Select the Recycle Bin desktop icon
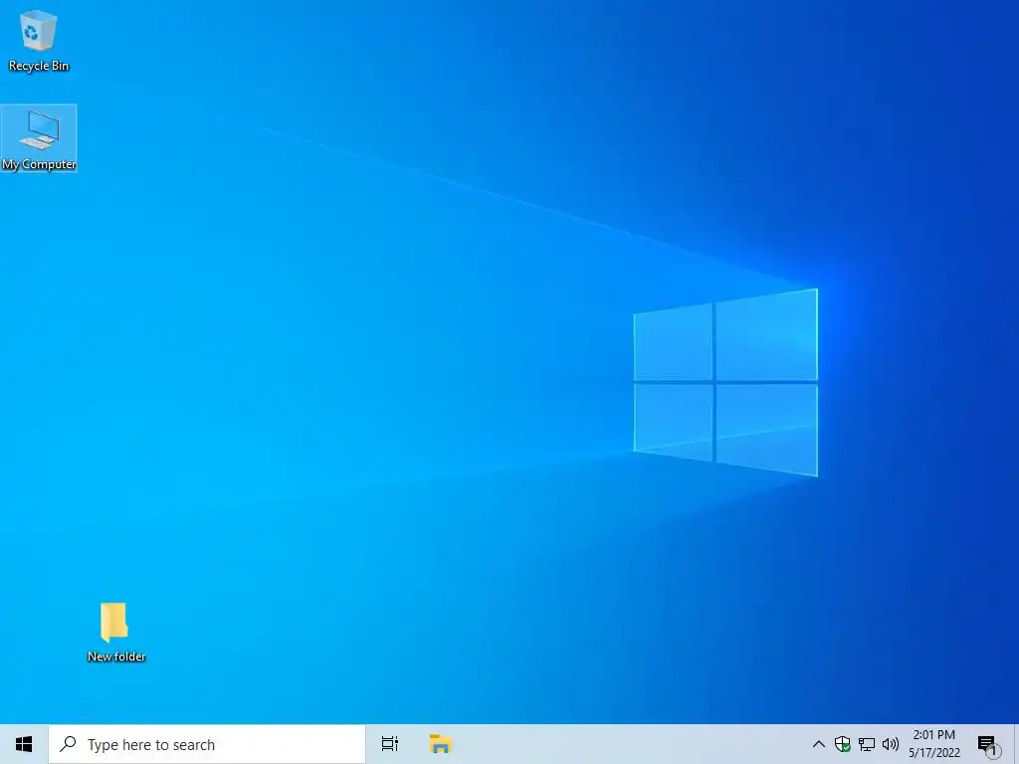Screen dimensions: 1019x764 pyautogui.click(x=39, y=40)
